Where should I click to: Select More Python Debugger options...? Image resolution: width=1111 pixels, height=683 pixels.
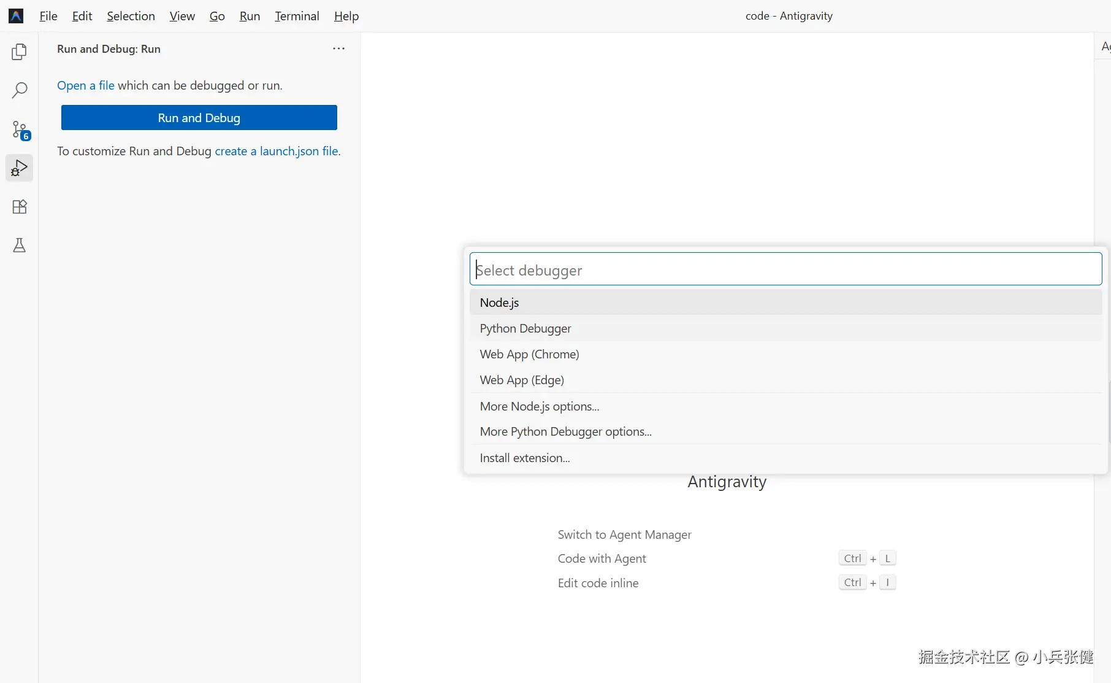tap(786, 431)
